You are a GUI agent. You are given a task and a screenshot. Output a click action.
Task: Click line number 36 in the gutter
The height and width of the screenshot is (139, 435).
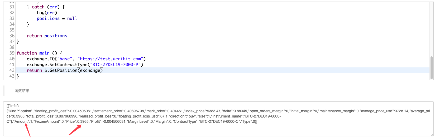12,36
